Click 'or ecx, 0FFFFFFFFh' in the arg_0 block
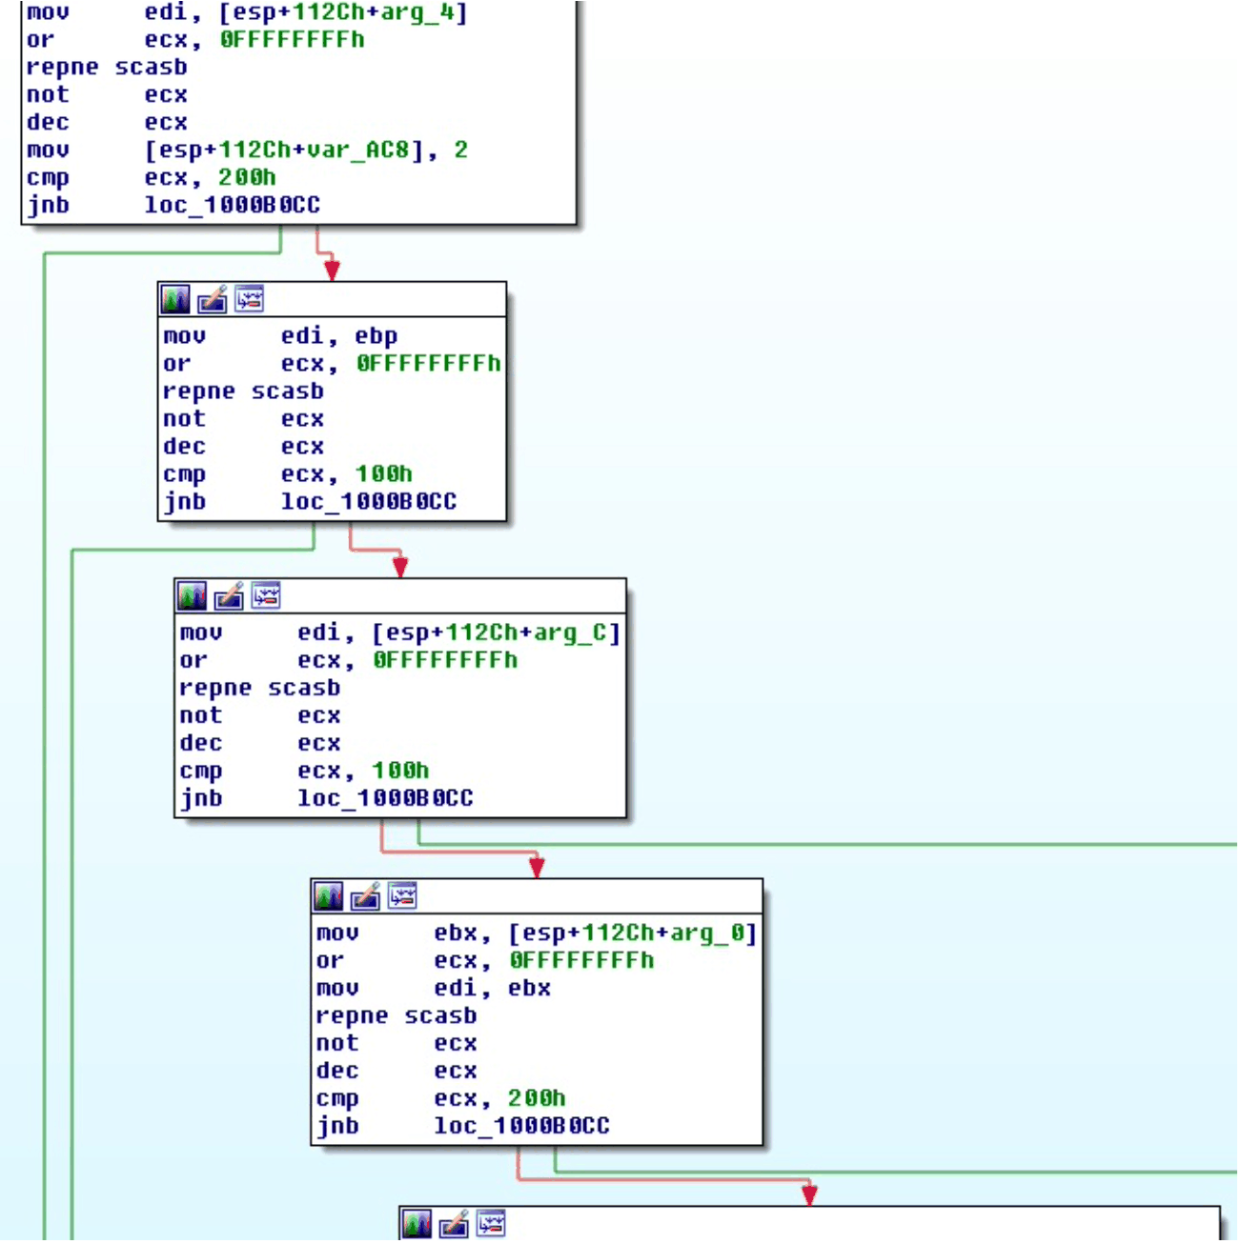The width and height of the screenshot is (1241, 1244). (x=484, y=961)
